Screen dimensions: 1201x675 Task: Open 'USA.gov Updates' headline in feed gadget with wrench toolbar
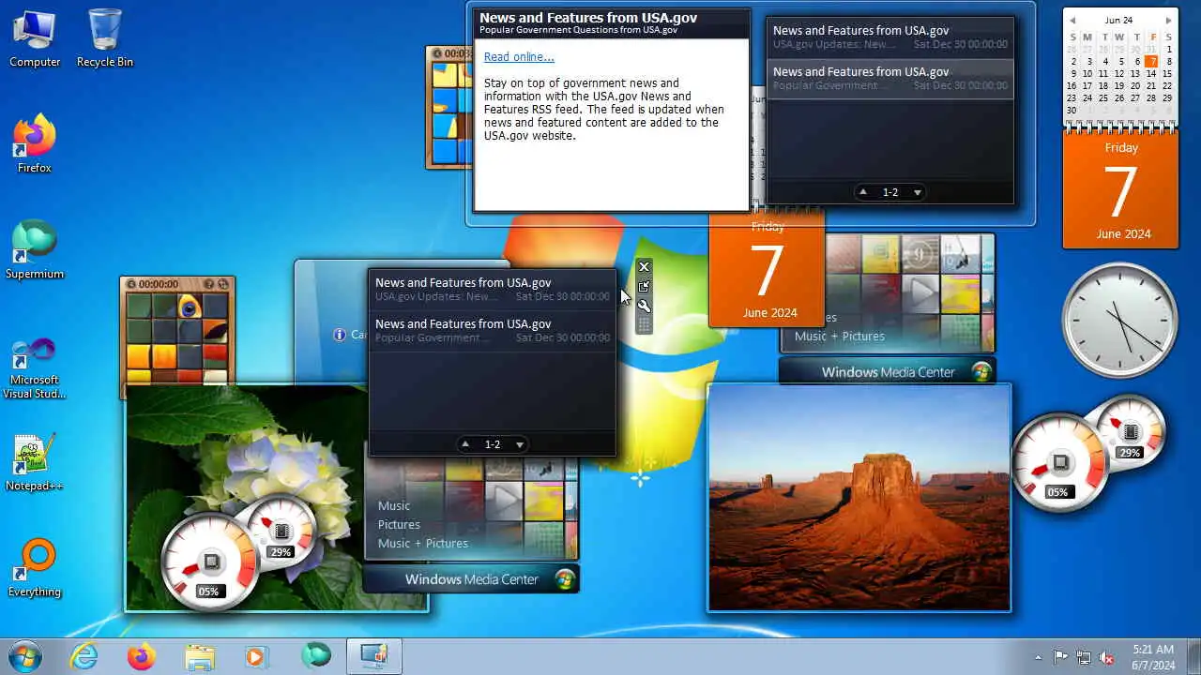493,290
